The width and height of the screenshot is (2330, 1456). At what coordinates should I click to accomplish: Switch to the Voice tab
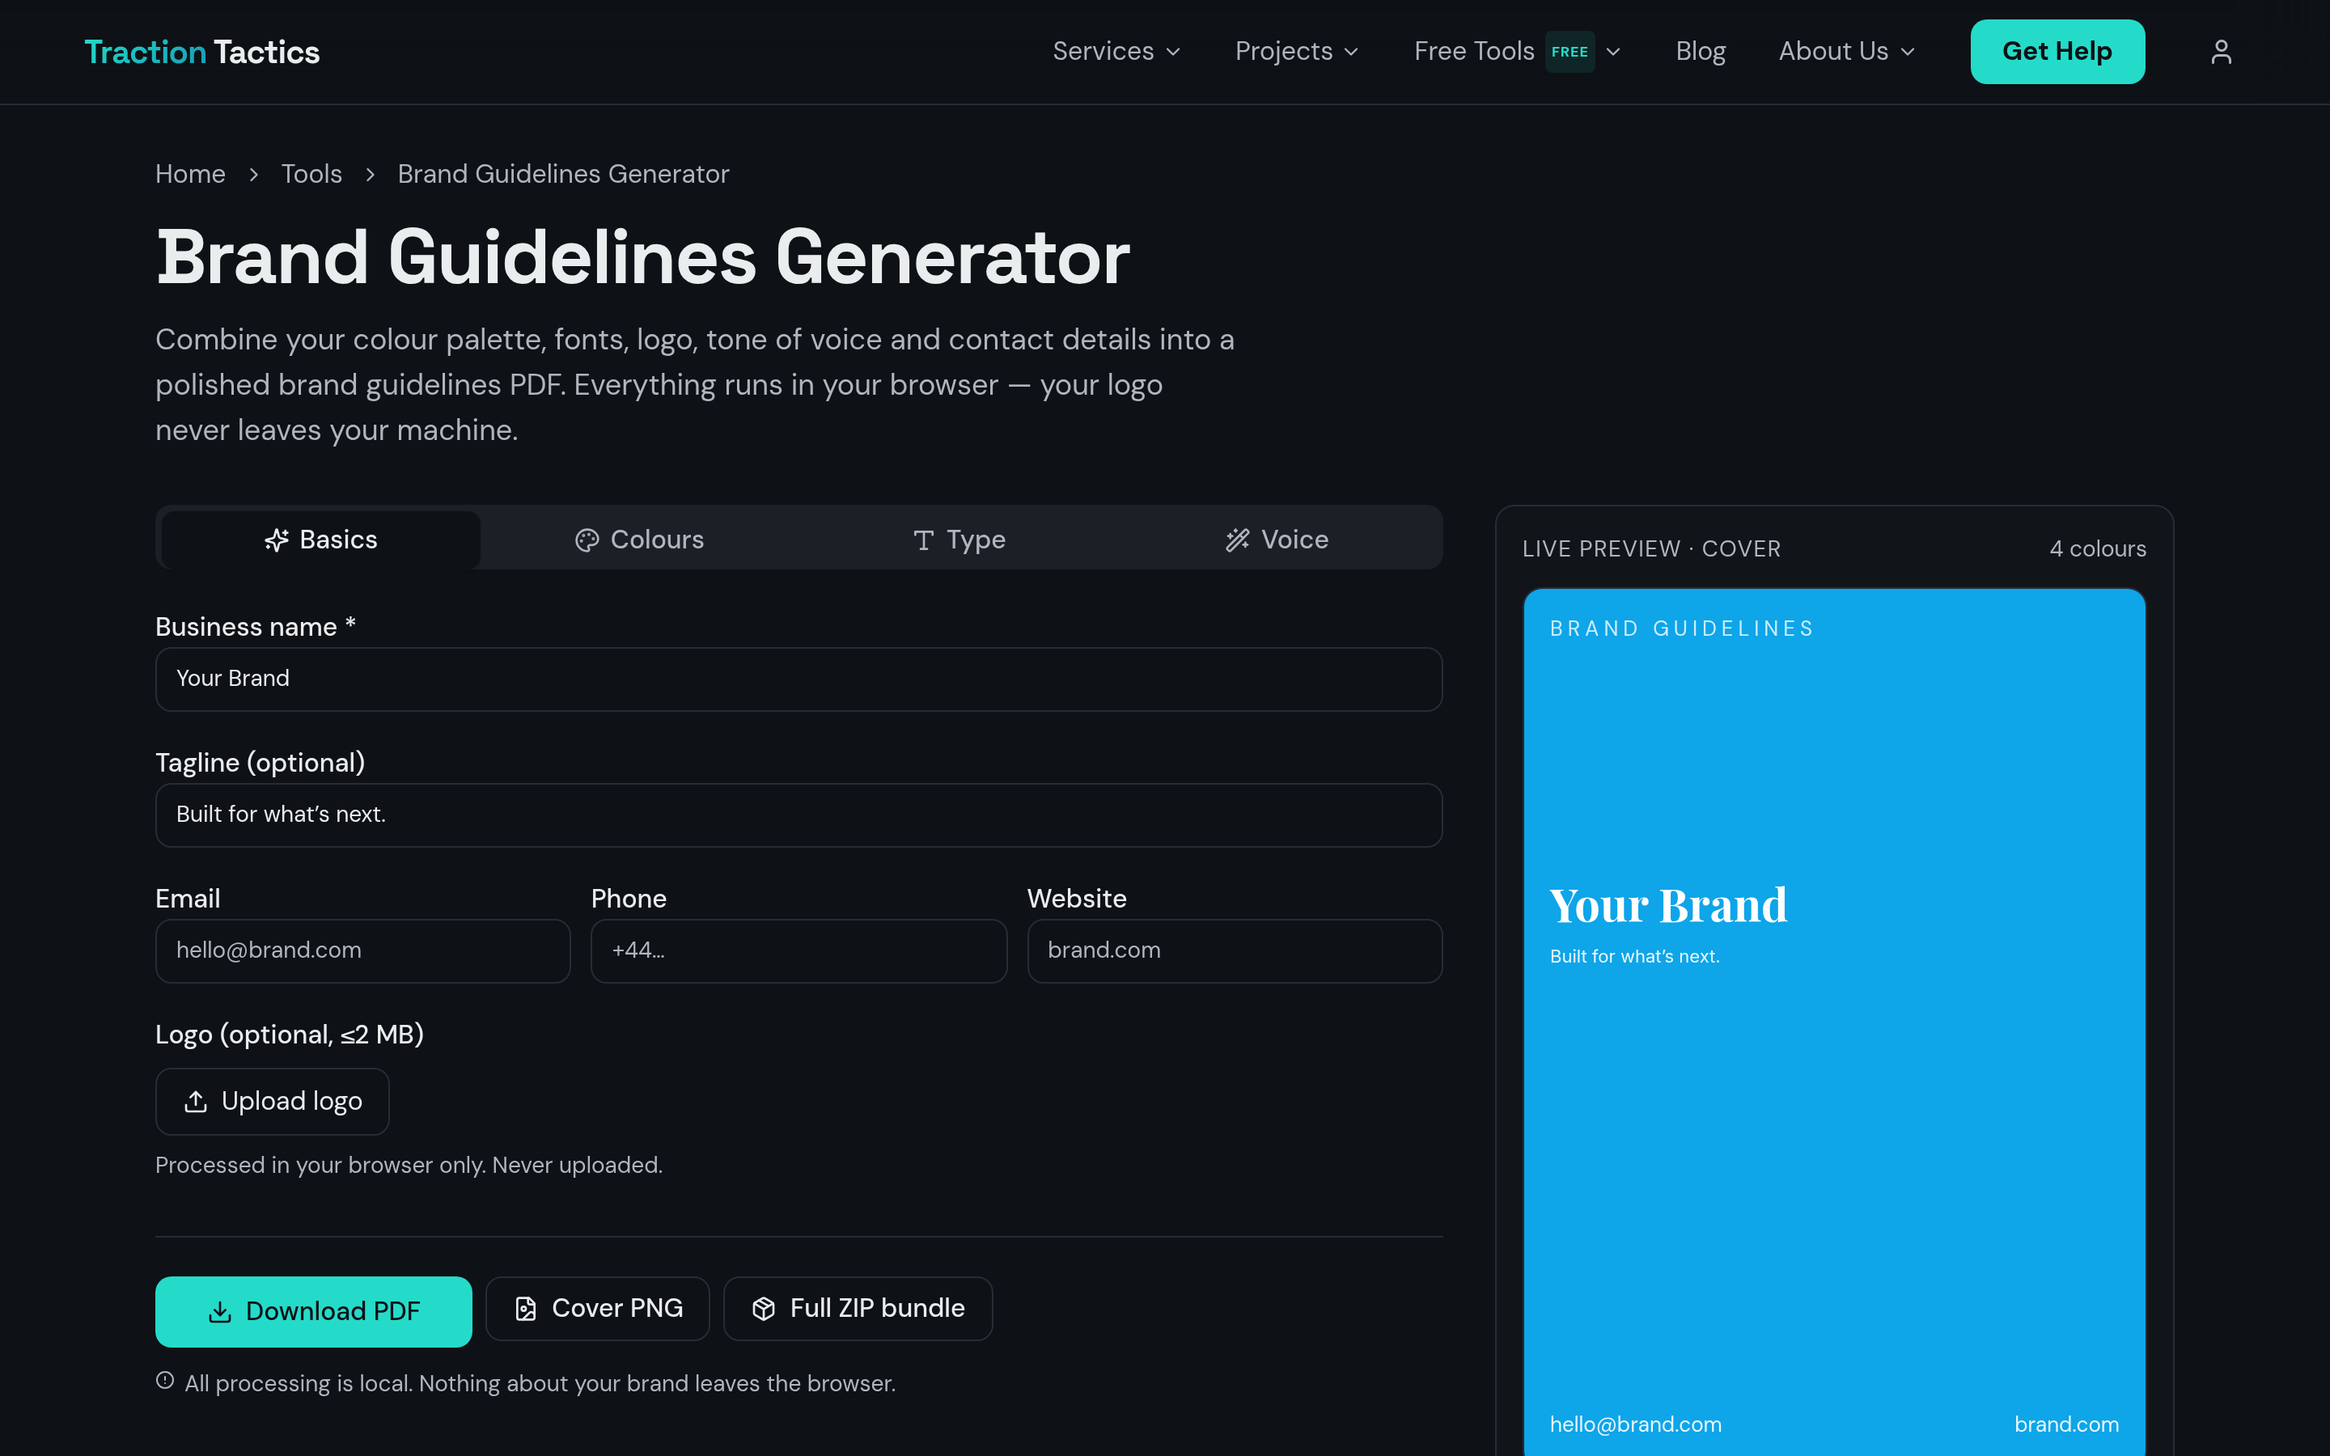pos(1277,540)
